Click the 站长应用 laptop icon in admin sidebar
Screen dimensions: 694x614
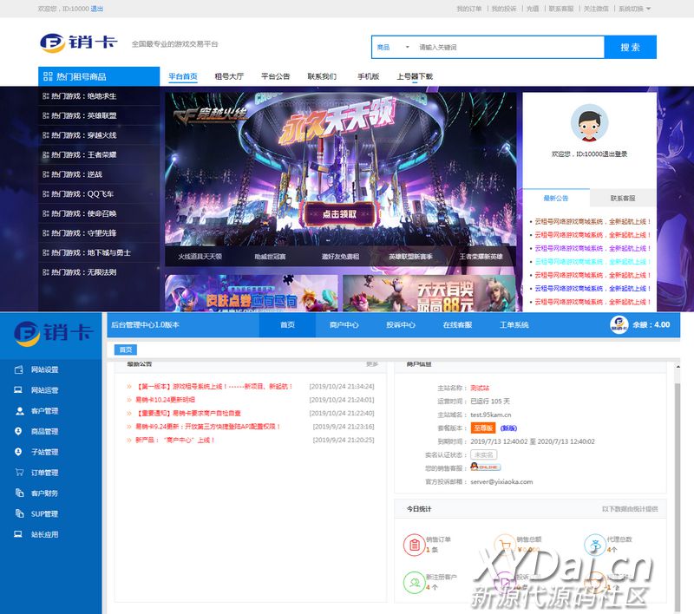point(18,534)
